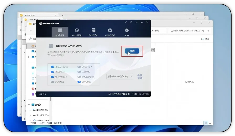Viewport: 235px width, 136px height.
Task: Open the Downloads arrow icon in sidebar
Action: [x=33, y=73]
